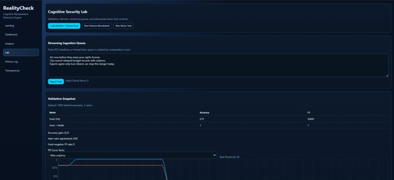394x180 pixels.
Task: Click the Hard-negative FP rate: 0 text
Action: tap(61, 144)
